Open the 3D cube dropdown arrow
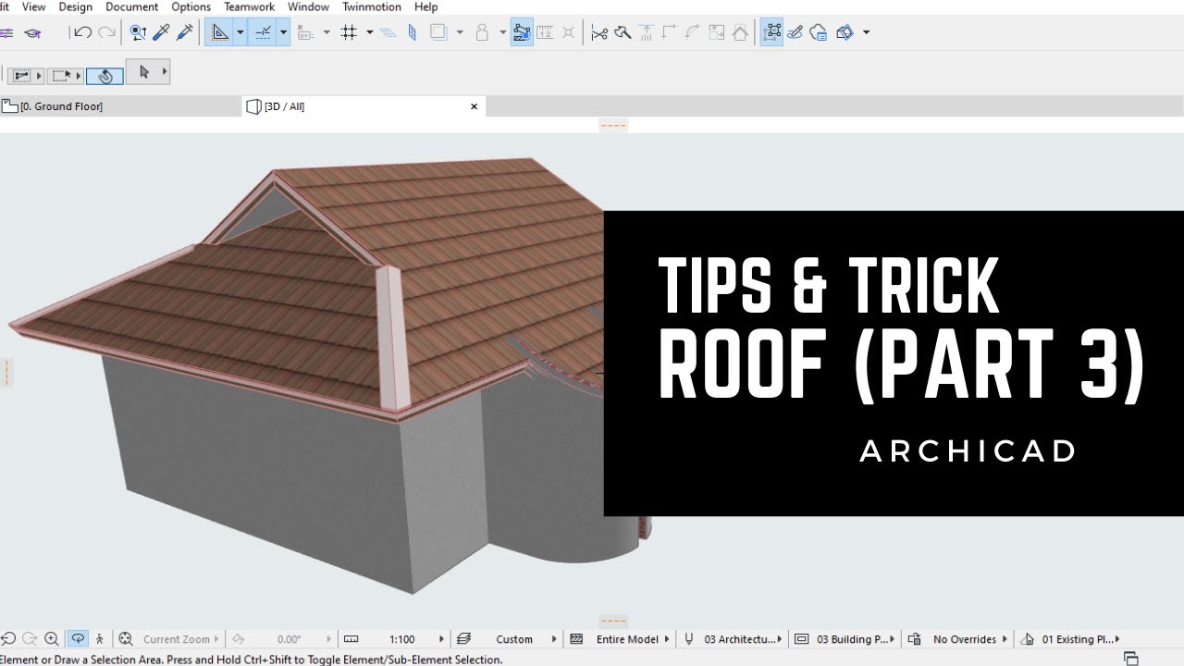This screenshot has width=1184, height=666. click(866, 32)
